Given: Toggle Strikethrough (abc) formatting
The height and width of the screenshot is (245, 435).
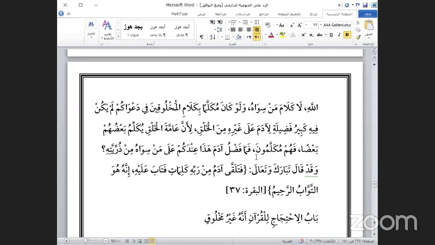Looking at the screenshot, I should click(x=319, y=35).
